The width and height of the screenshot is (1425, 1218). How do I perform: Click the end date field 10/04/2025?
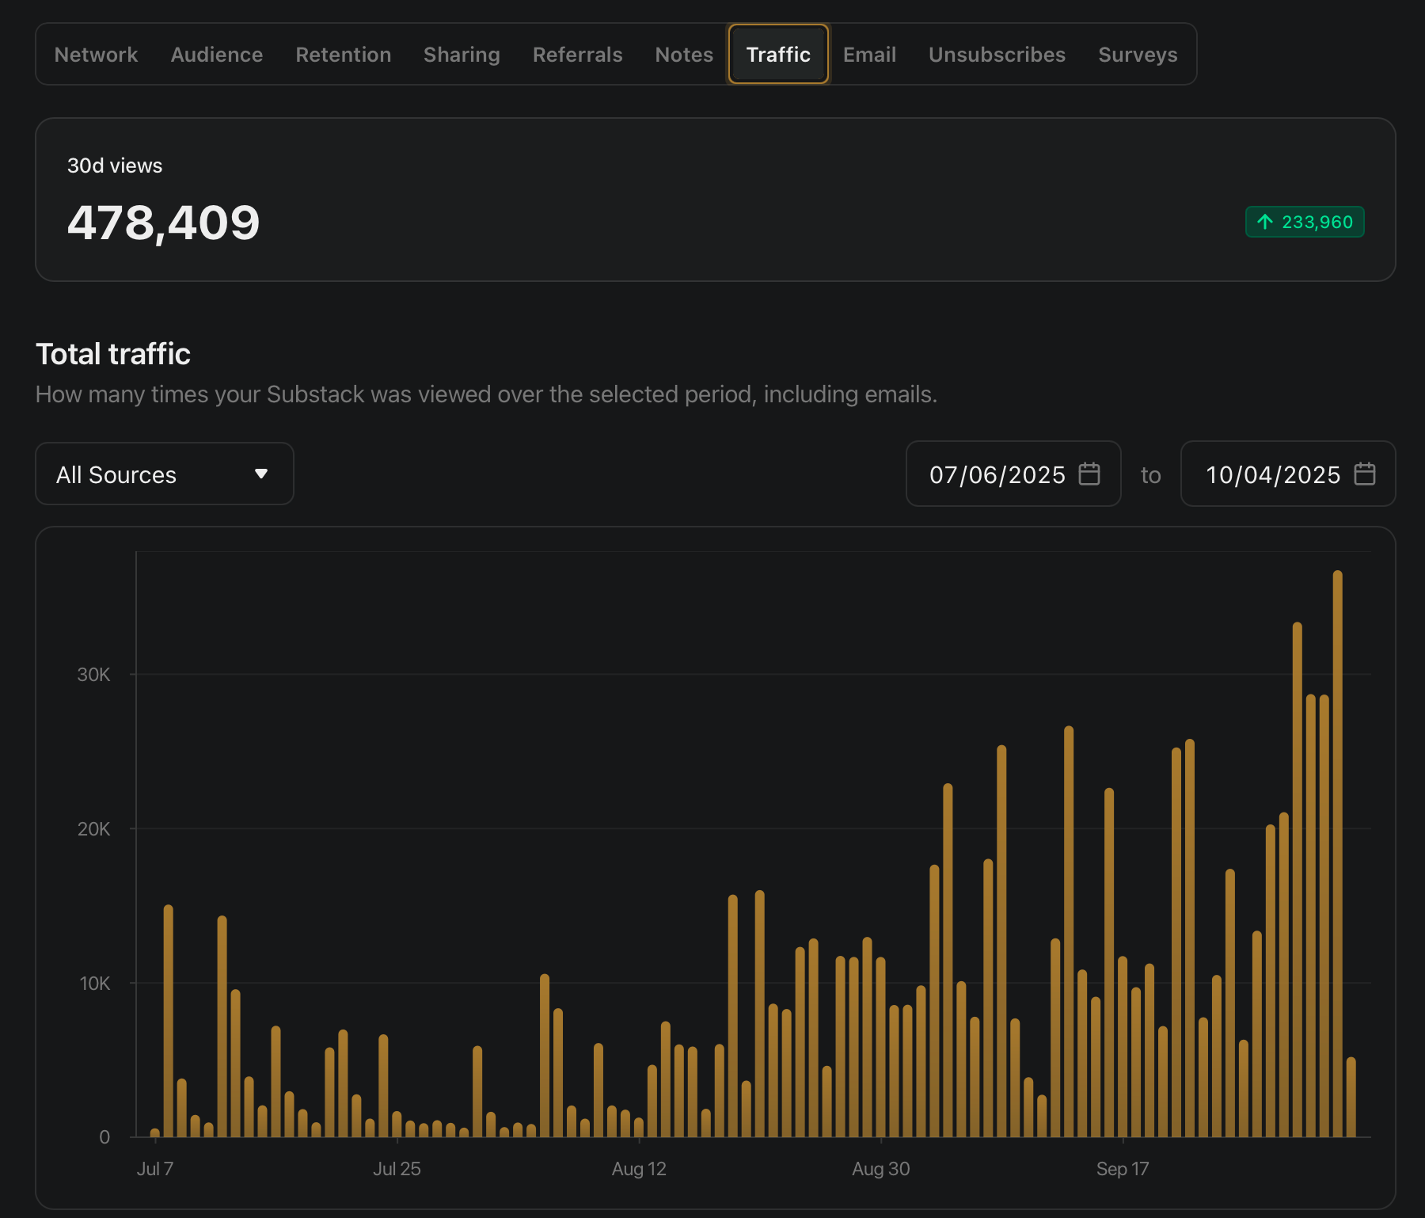[x=1272, y=474]
